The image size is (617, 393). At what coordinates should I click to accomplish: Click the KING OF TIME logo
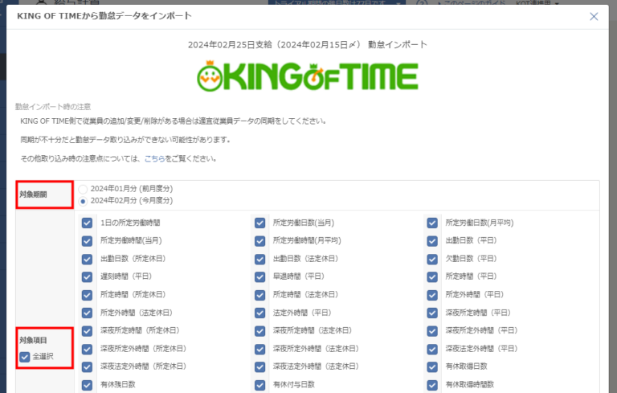(308, 76)
